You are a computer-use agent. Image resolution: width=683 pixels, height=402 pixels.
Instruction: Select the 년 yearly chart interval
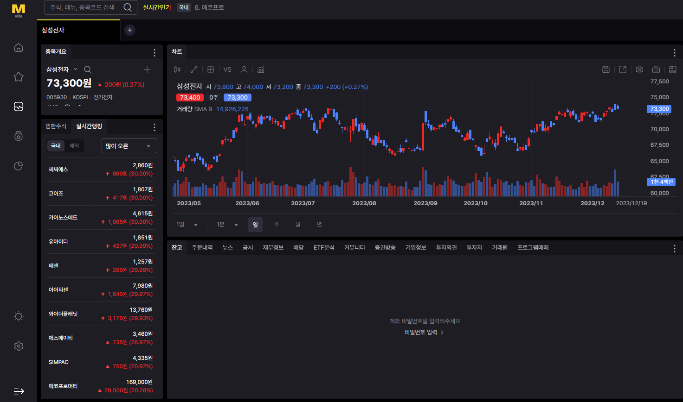point(319,225)
